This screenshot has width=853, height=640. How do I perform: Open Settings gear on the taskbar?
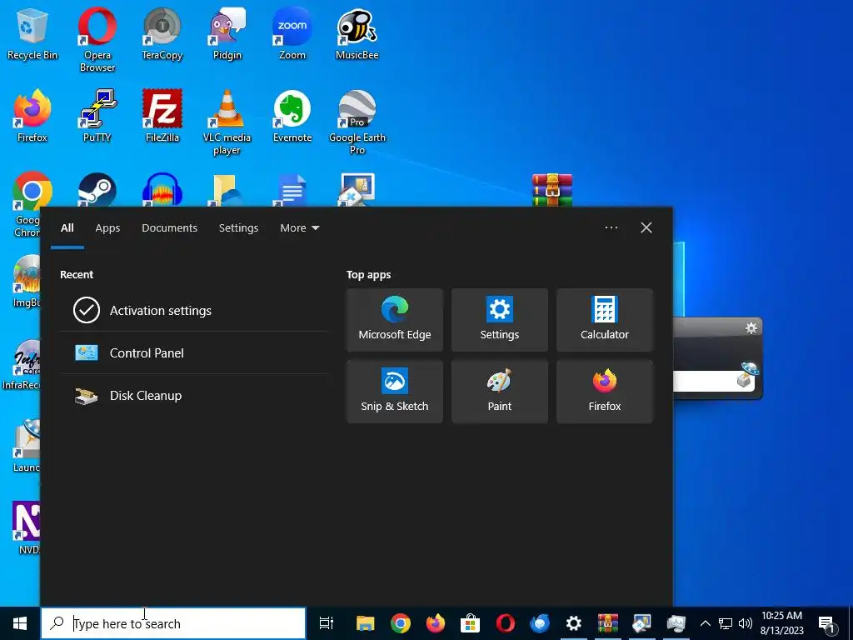[574, 623]
